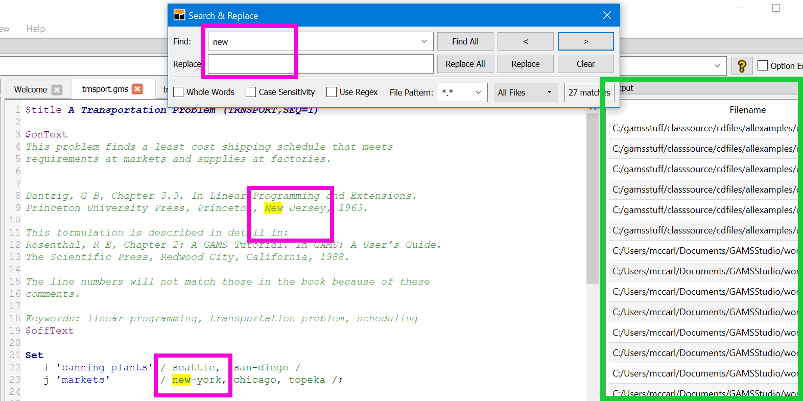
Task: Click the Clear button
Action: pyautogui.click(x=585, y=64)
